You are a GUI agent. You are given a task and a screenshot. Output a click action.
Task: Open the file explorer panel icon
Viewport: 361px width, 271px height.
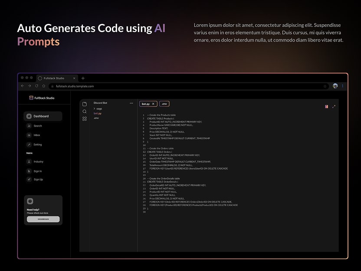tap(85, 103)
